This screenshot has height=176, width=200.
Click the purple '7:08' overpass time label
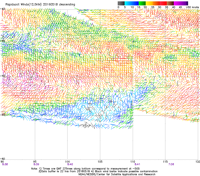pos(171,164)
